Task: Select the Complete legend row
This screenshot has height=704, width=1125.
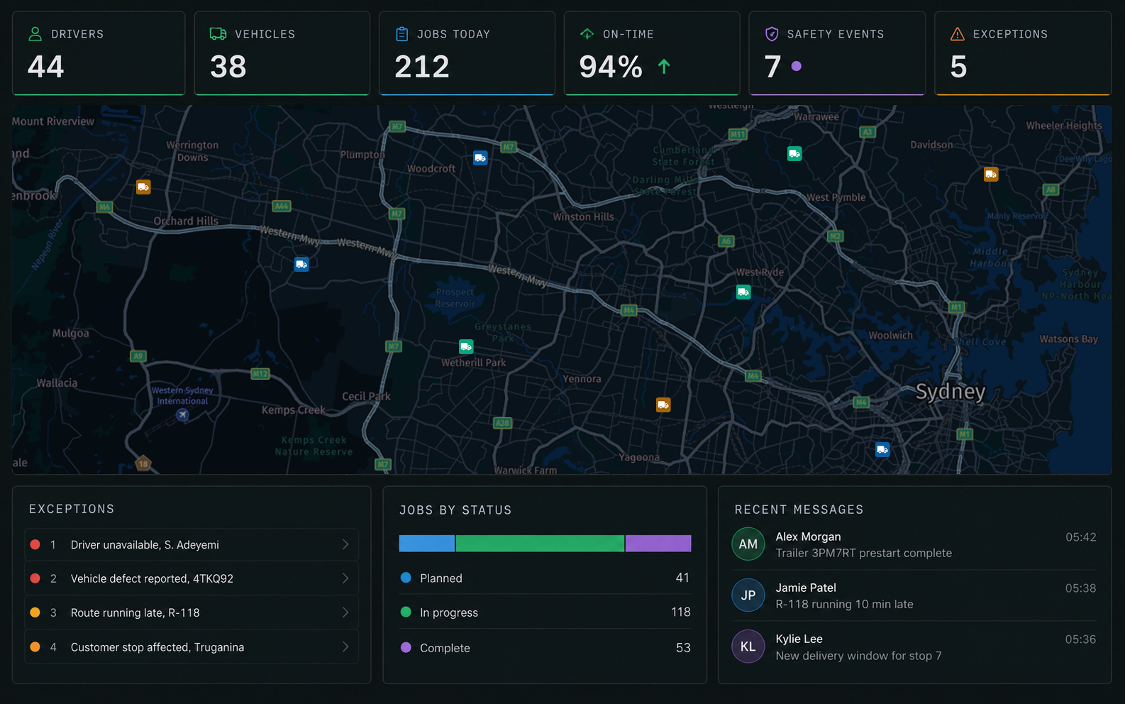Action: click(x=545, y=648)
